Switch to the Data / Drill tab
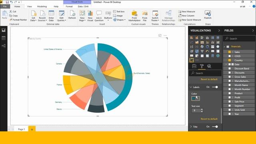Screen dimensions: 256x144 tap(83, 6)
